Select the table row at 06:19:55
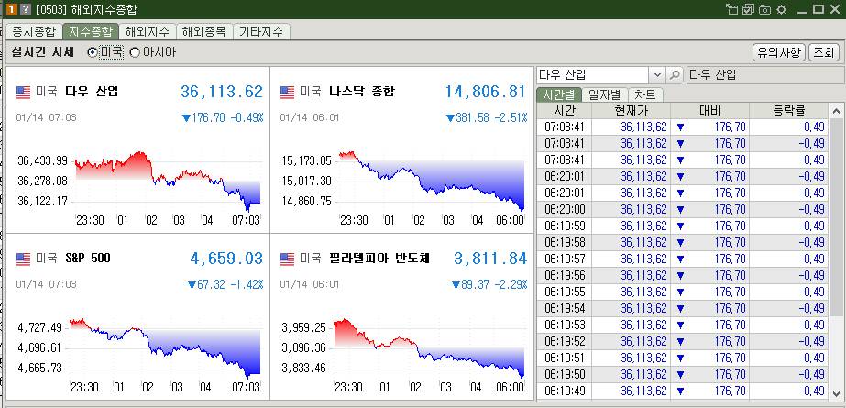 [x=682, y=292]
